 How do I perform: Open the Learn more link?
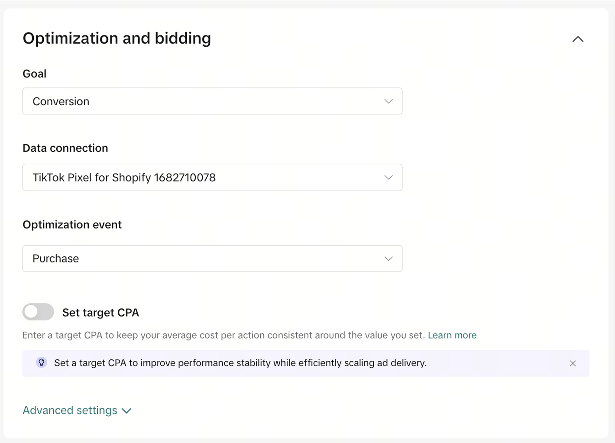pos(452,335)
